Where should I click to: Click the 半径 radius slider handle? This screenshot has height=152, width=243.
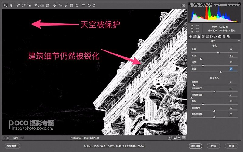[x=200, y=59]
